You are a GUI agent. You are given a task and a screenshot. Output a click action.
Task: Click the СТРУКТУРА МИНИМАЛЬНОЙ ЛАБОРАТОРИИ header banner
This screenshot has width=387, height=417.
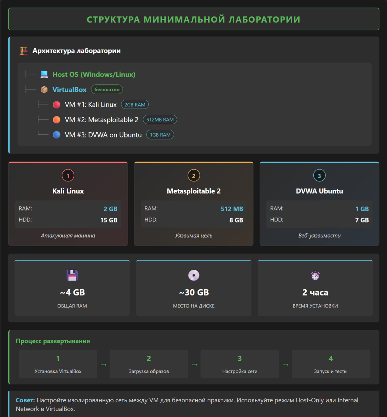(x=194, y=19)
